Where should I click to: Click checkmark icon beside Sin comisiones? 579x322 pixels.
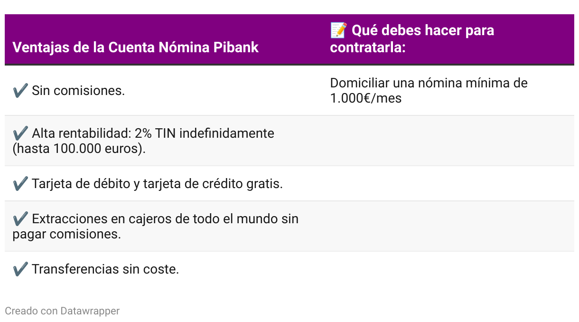click(x=20, y=90)
